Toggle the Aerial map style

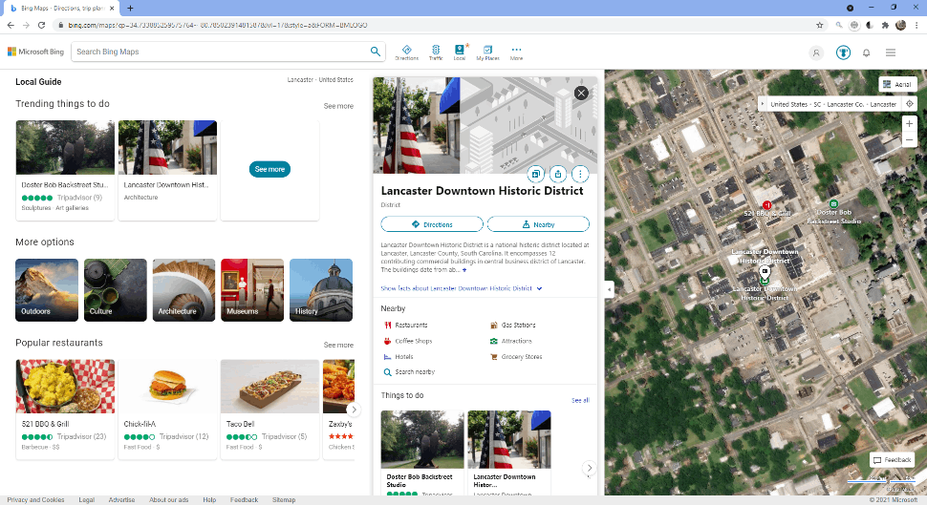[896, 84]
